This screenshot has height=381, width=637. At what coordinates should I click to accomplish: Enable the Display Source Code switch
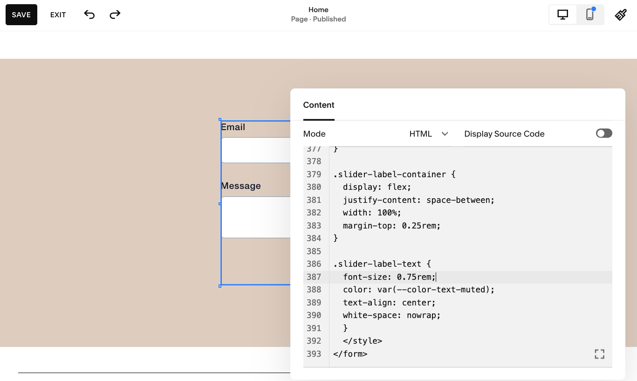604,133
